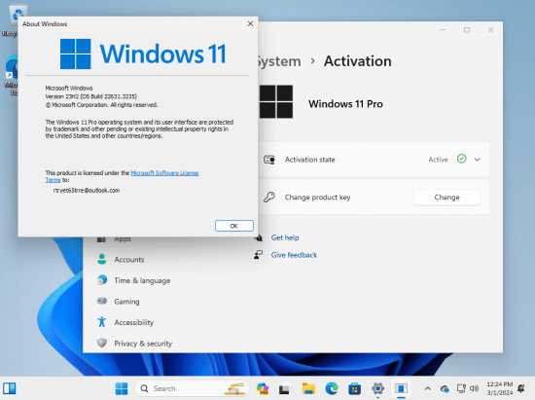Click the Give feedback icon
This screenshot has width=535, height=400.
tap(259, 255)
